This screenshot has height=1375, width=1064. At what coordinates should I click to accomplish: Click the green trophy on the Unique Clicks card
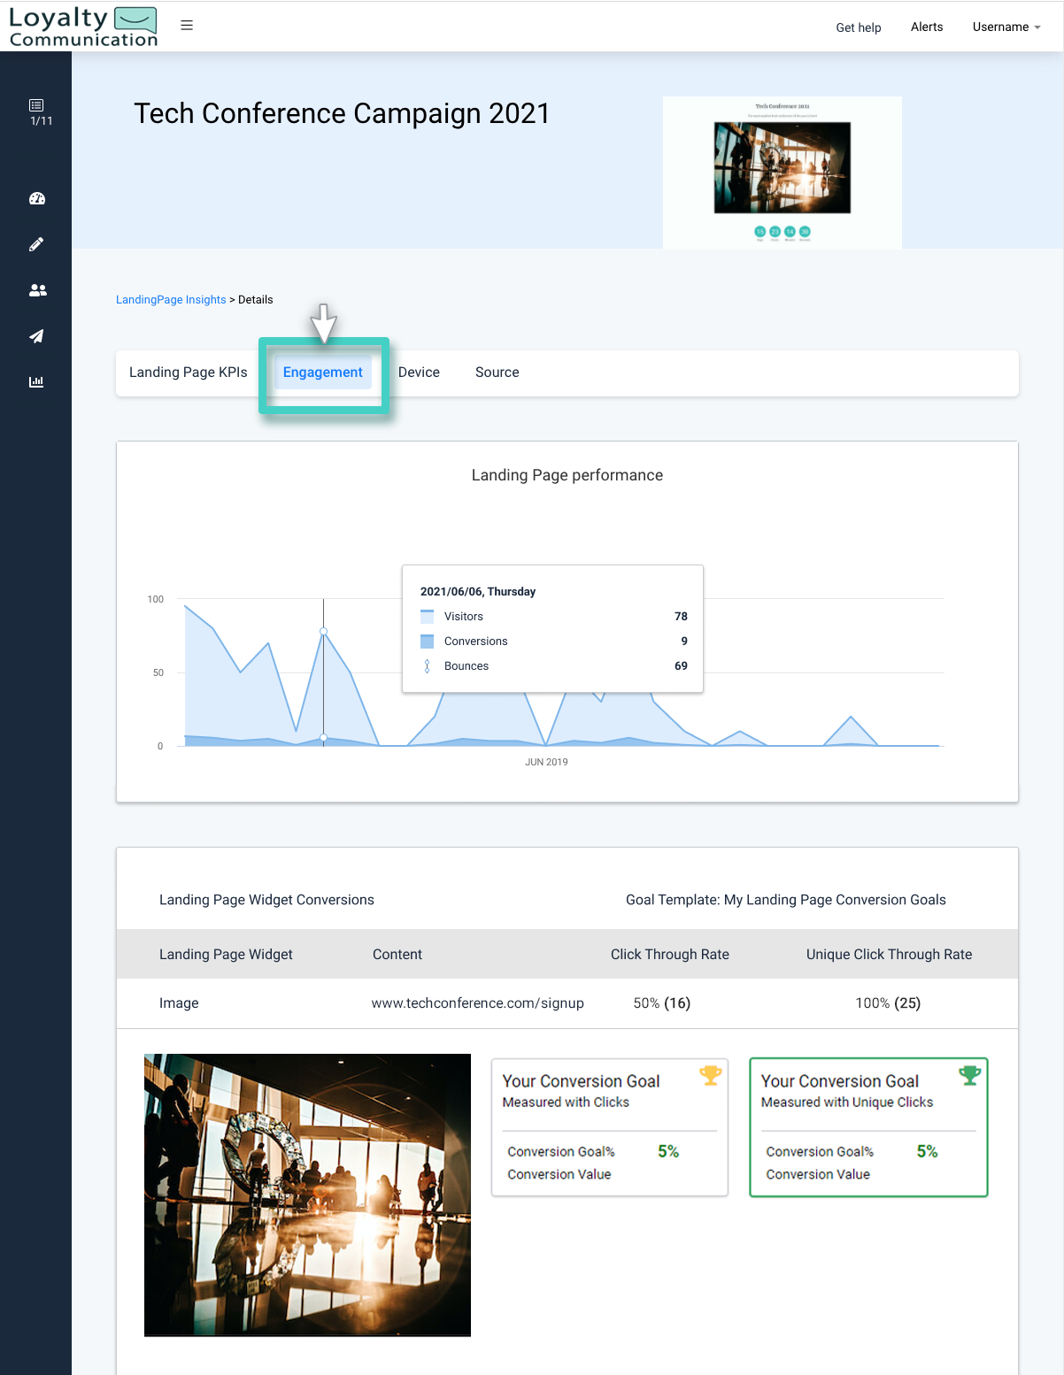pyautogui.click(x=970, y=1074)
